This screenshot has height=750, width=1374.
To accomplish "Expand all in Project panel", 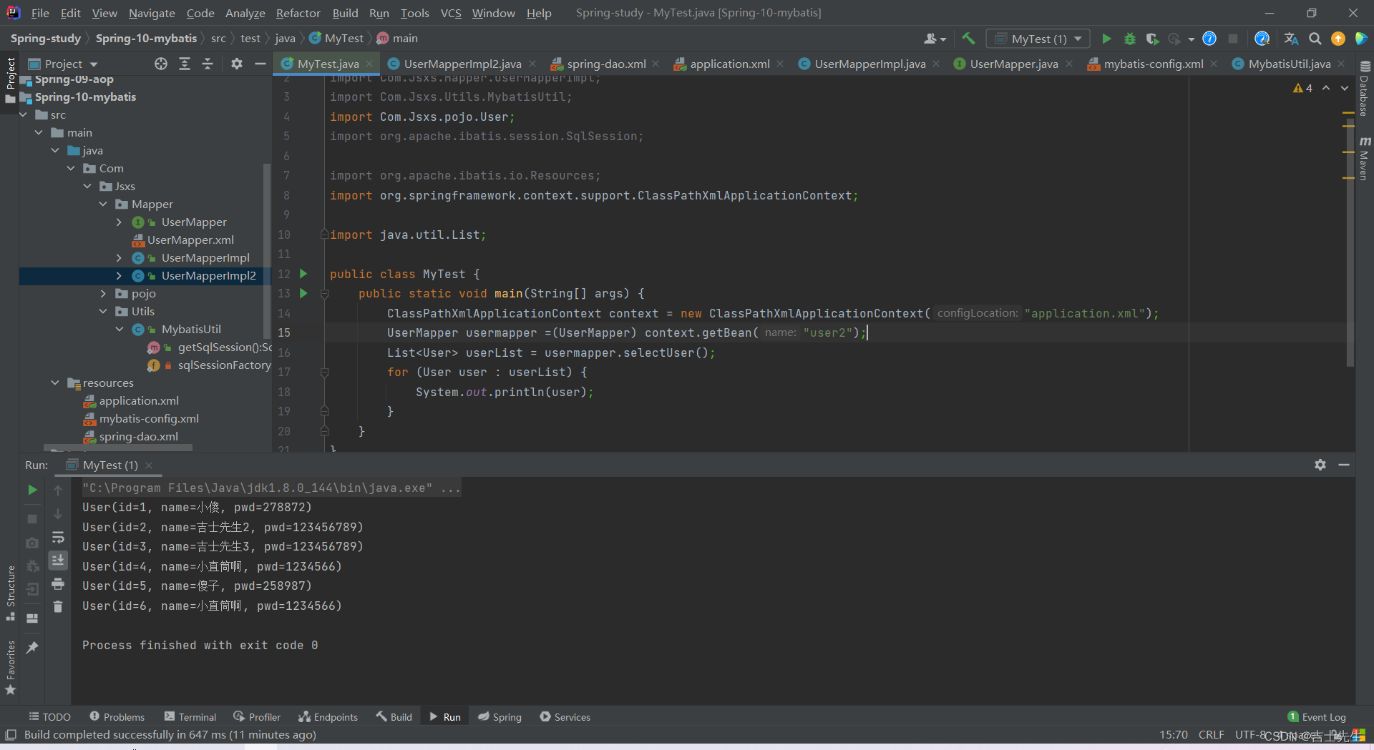I will pyautogui.click(x=185, y=64).
